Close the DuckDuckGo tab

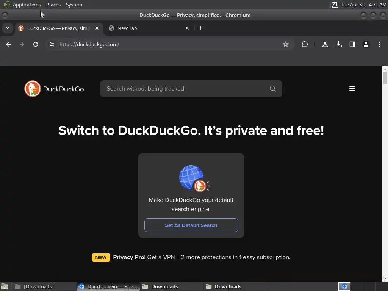click(97, 28)
